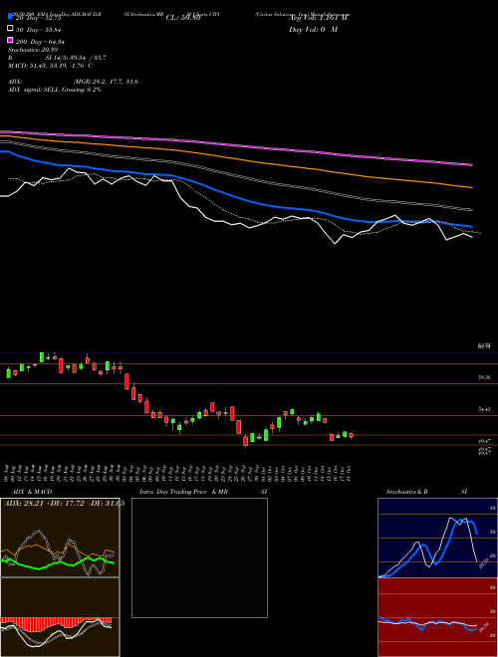The image size is (498, 657).
Task: Select the '200 Day - 64.84' legend text
Action: coord(40,42)
